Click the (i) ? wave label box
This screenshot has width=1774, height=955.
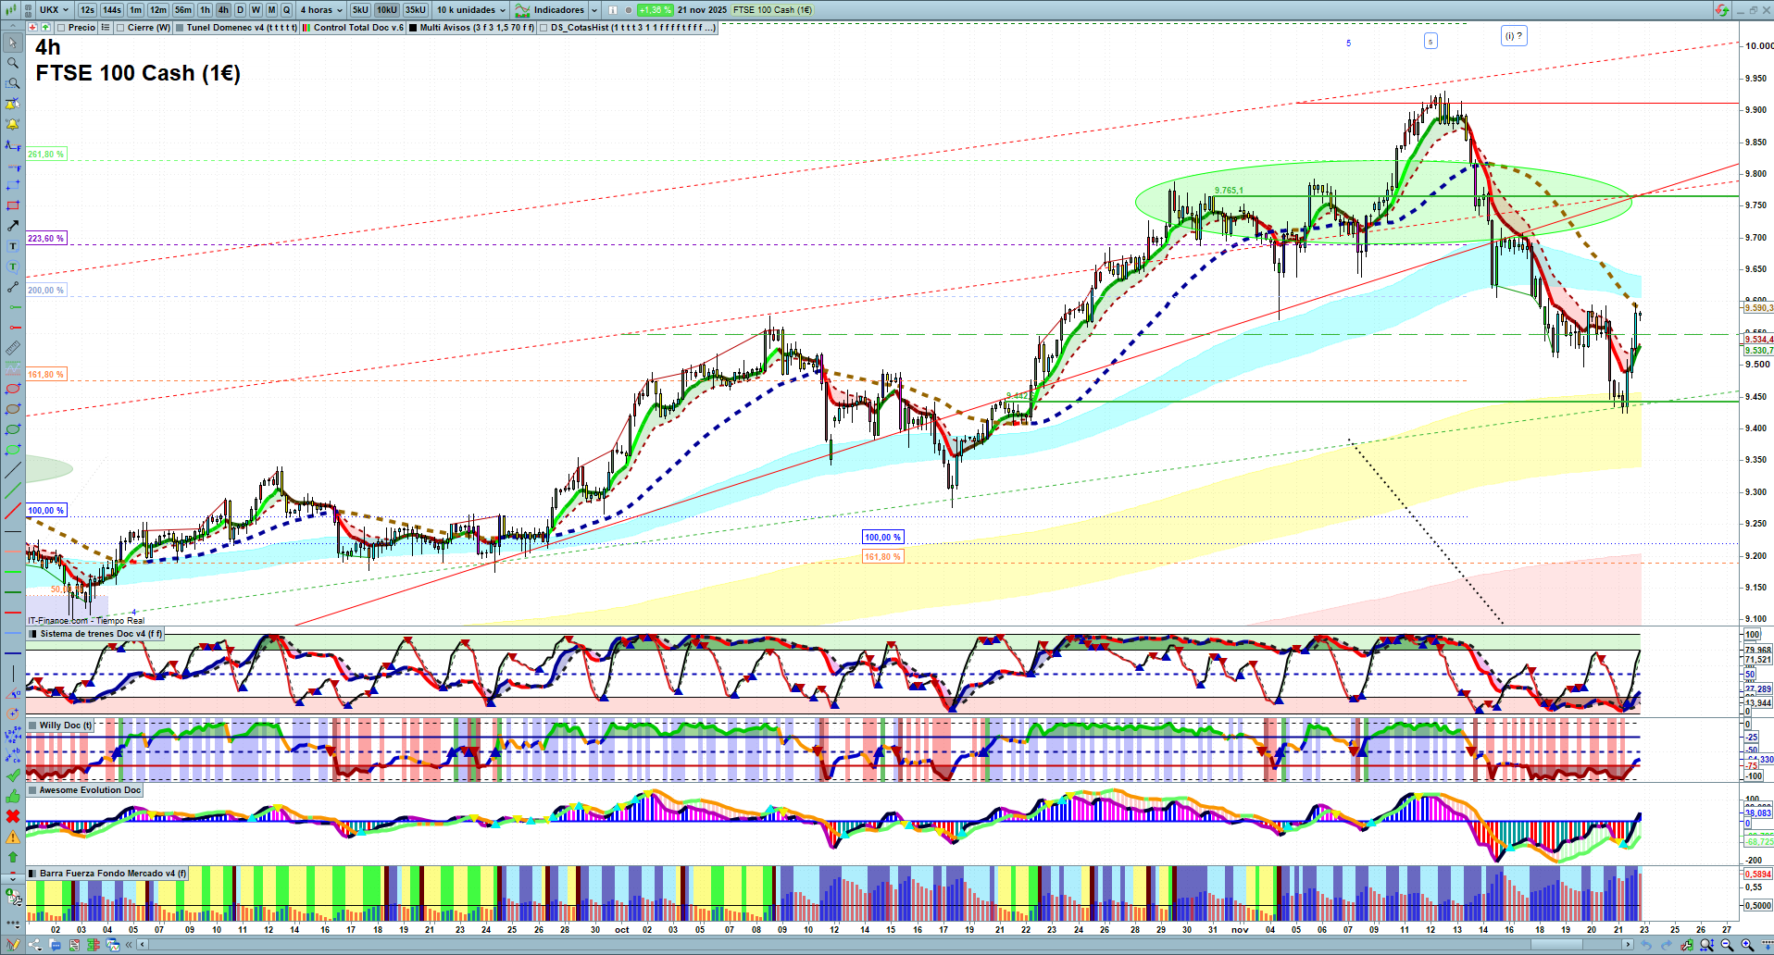point(1514,36)
